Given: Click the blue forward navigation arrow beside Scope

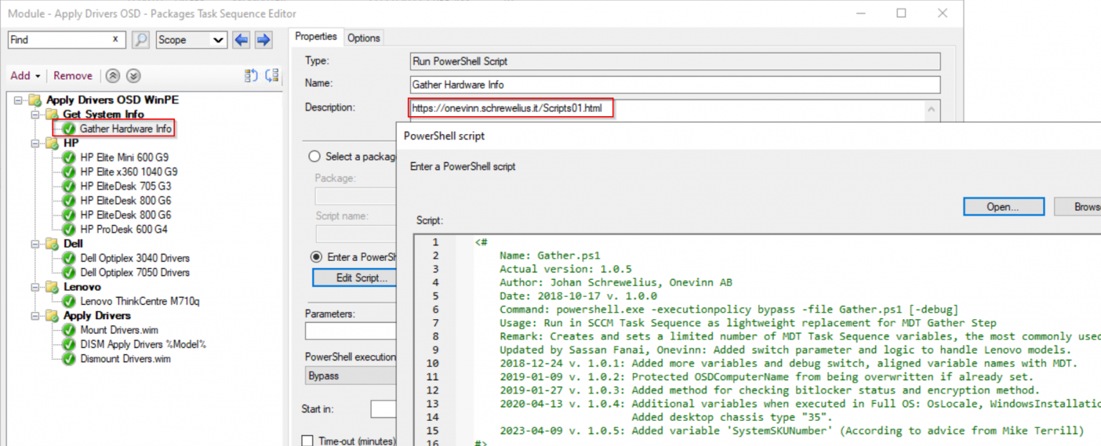Looking at the screenshot, I should [263, 40].
